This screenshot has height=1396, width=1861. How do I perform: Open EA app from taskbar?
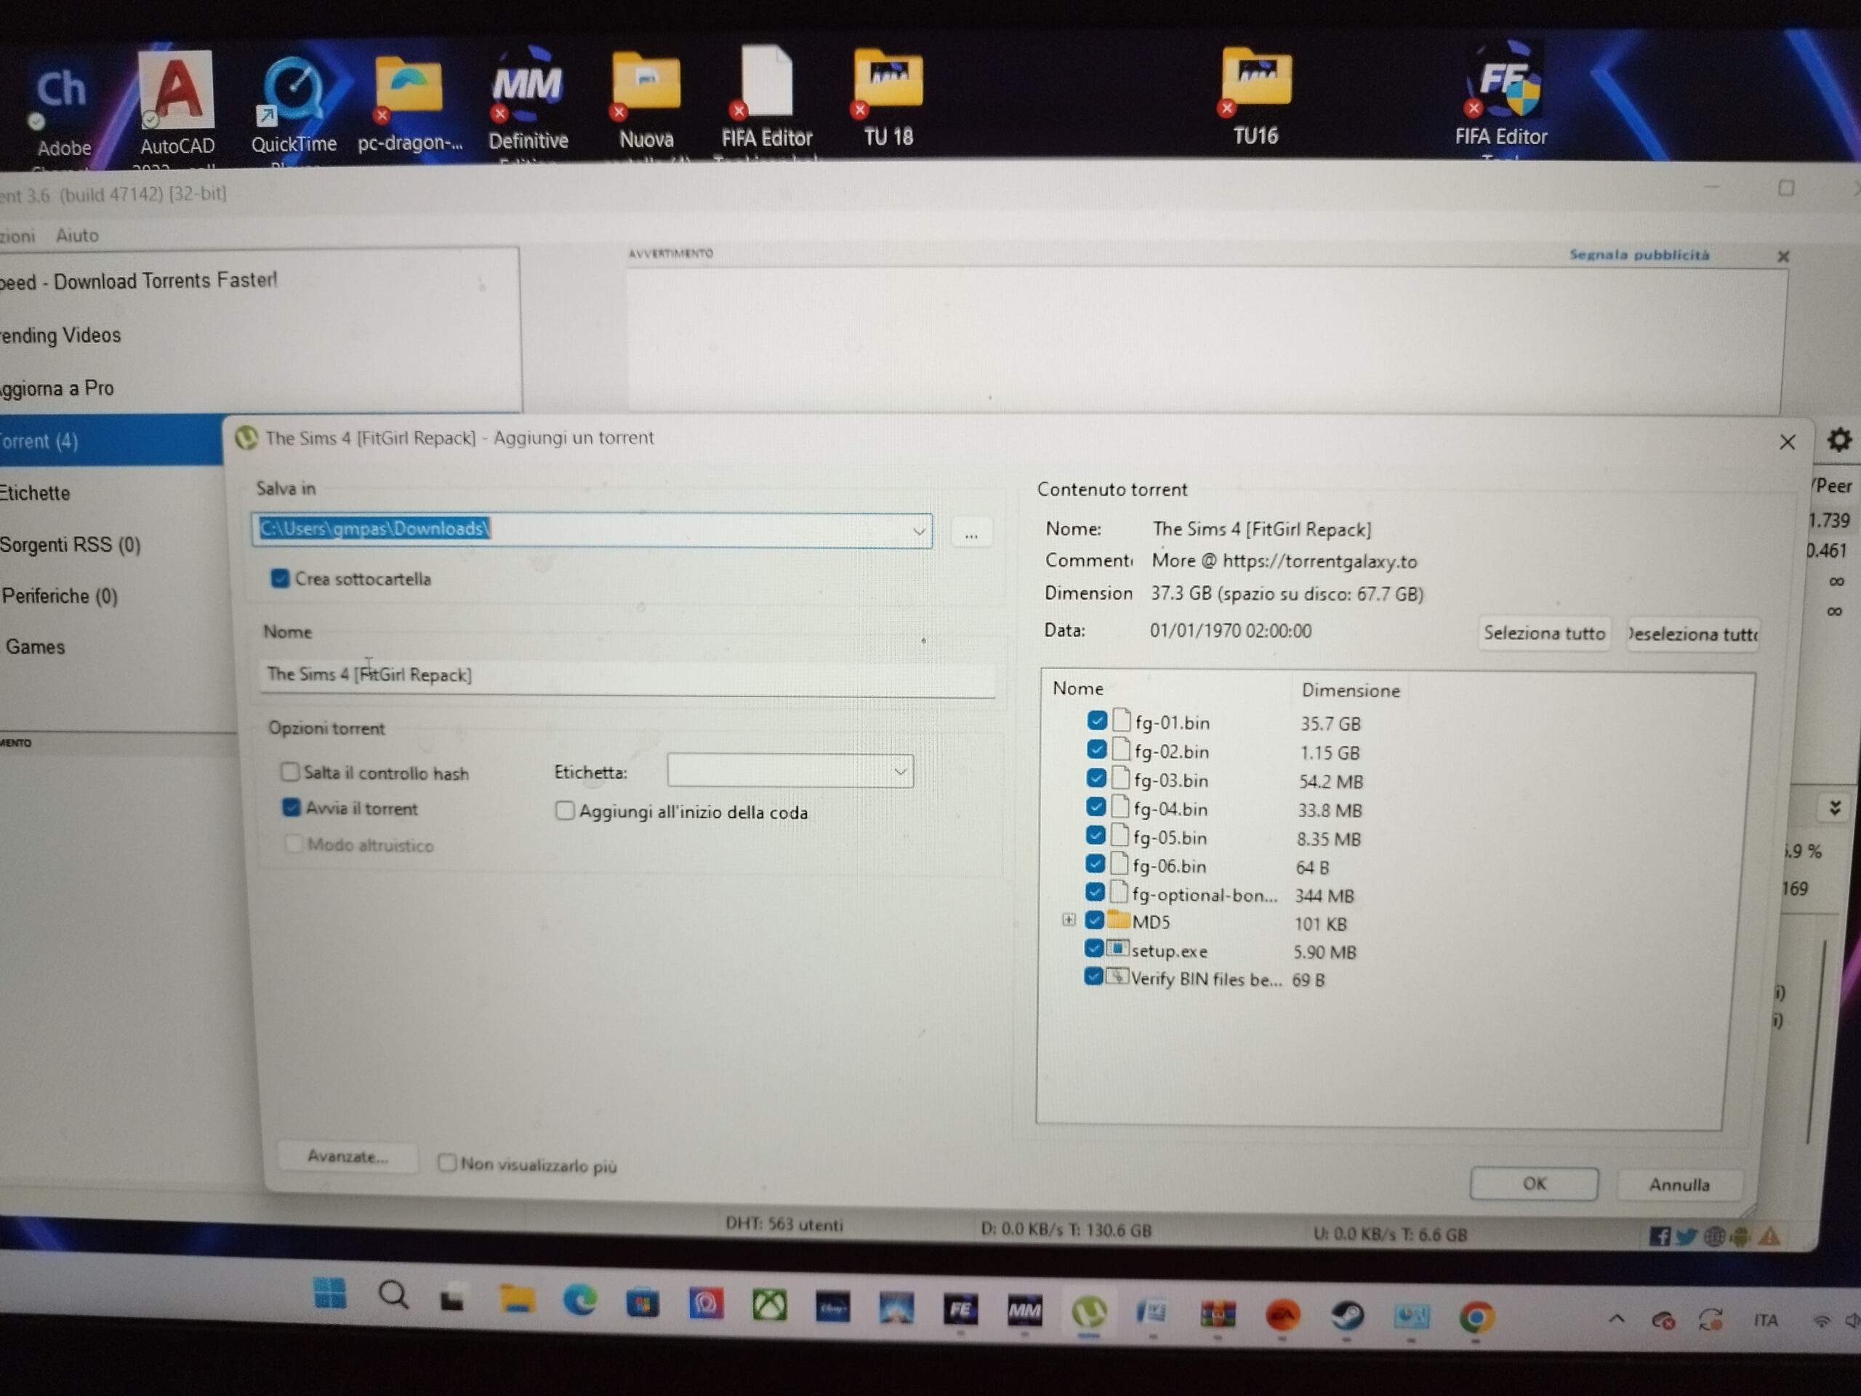(1282, 1315)
